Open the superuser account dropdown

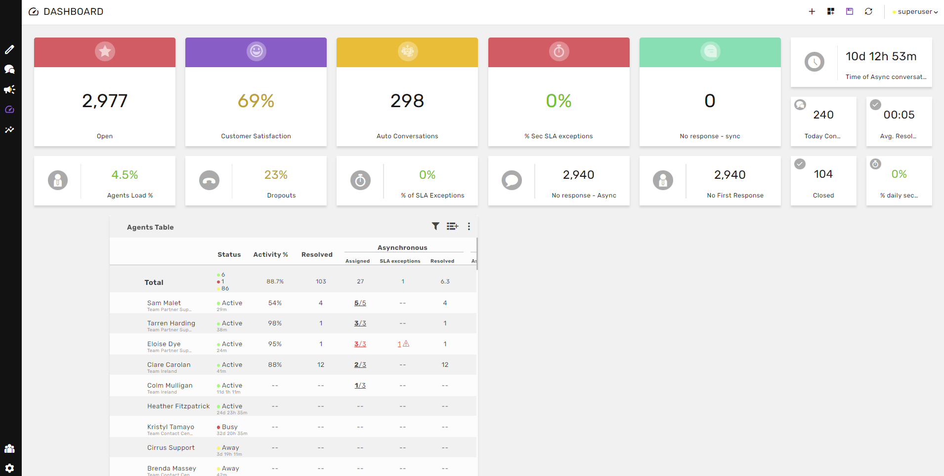[914, 11]
